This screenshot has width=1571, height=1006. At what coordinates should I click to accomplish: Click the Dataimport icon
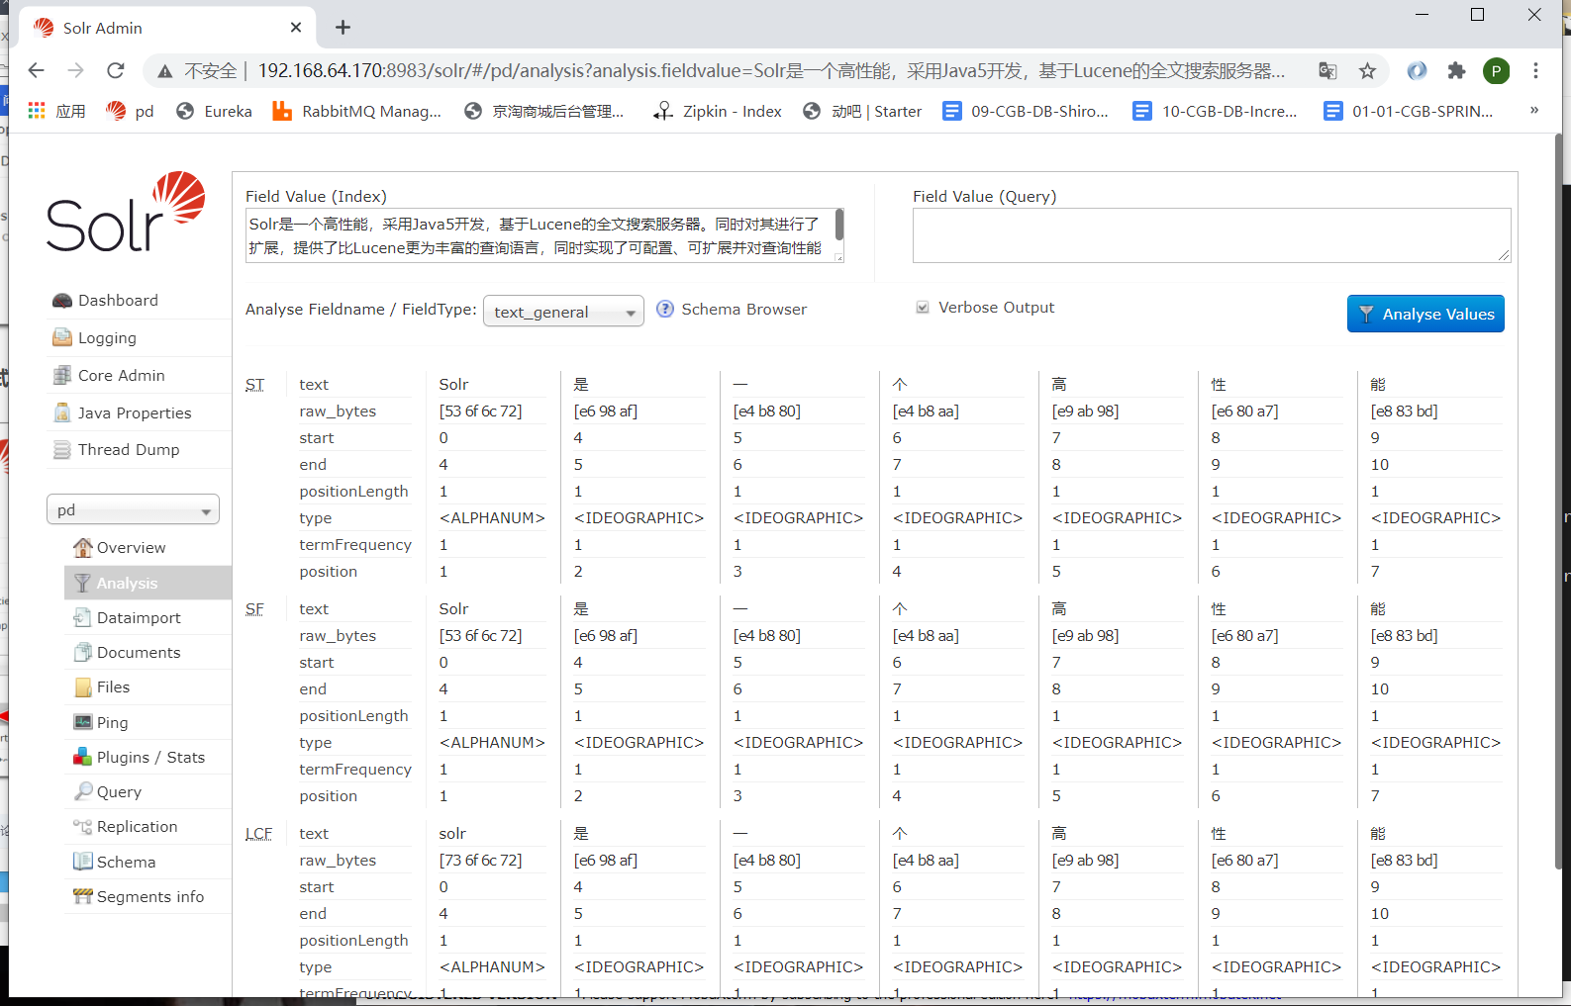tap(83, 618)
